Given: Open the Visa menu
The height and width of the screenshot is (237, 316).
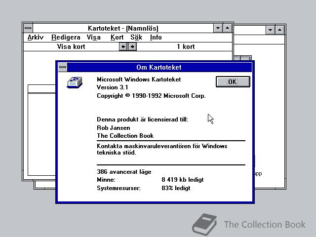Looking at the screenshot, I should [93, 38].
